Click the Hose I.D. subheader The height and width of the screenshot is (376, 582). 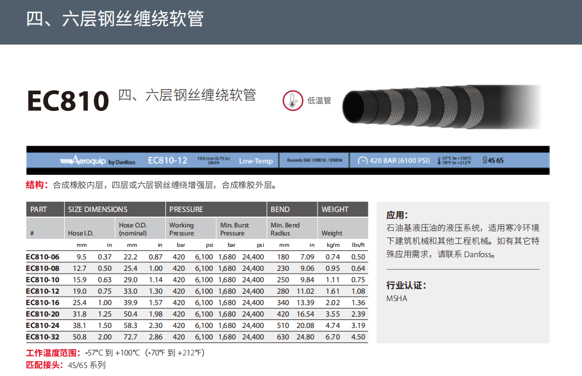tap(81, 233)
